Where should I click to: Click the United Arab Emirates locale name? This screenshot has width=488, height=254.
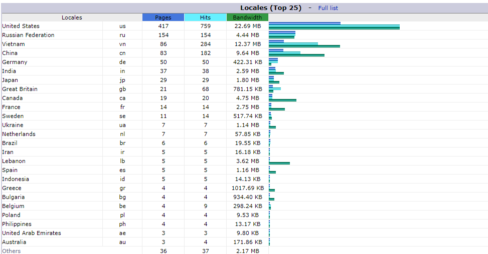[x=32, y=233]
